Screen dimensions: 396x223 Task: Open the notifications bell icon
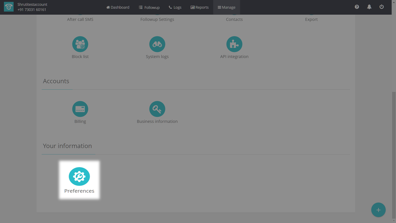369,7
